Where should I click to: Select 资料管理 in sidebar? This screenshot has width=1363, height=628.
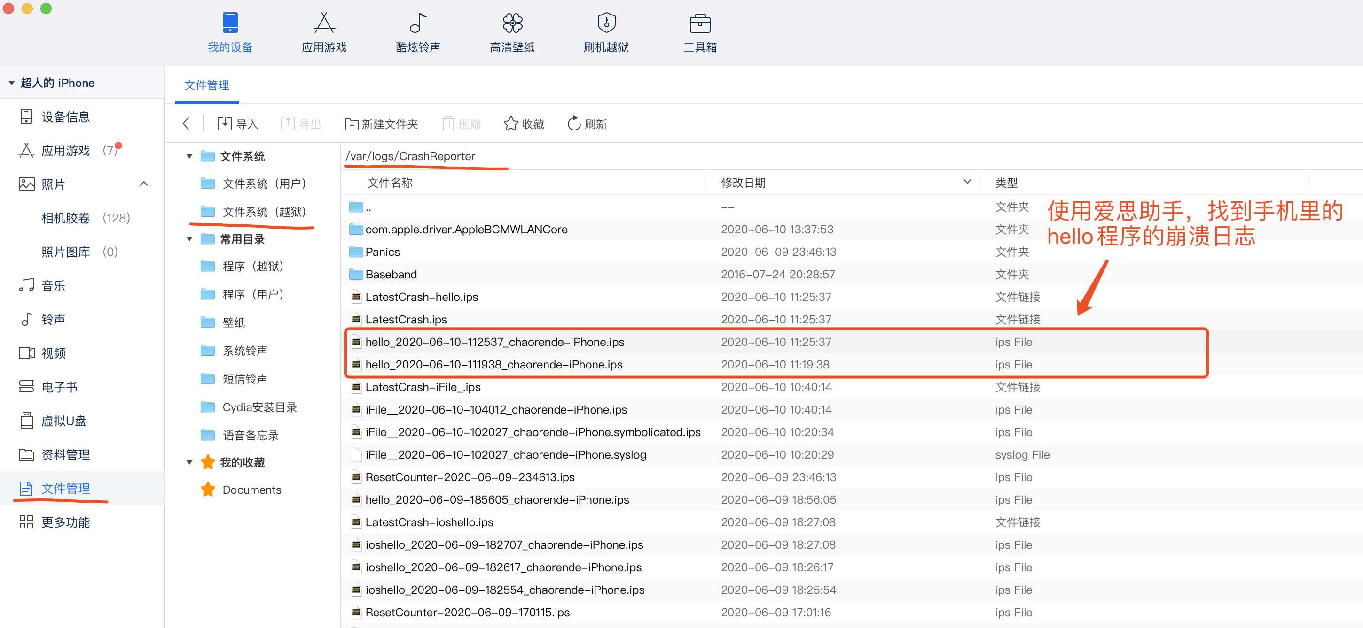[83, 455]
